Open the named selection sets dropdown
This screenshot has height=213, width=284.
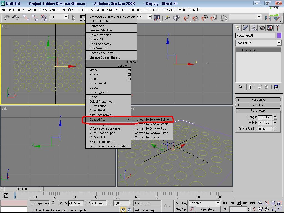coord(245,17)
